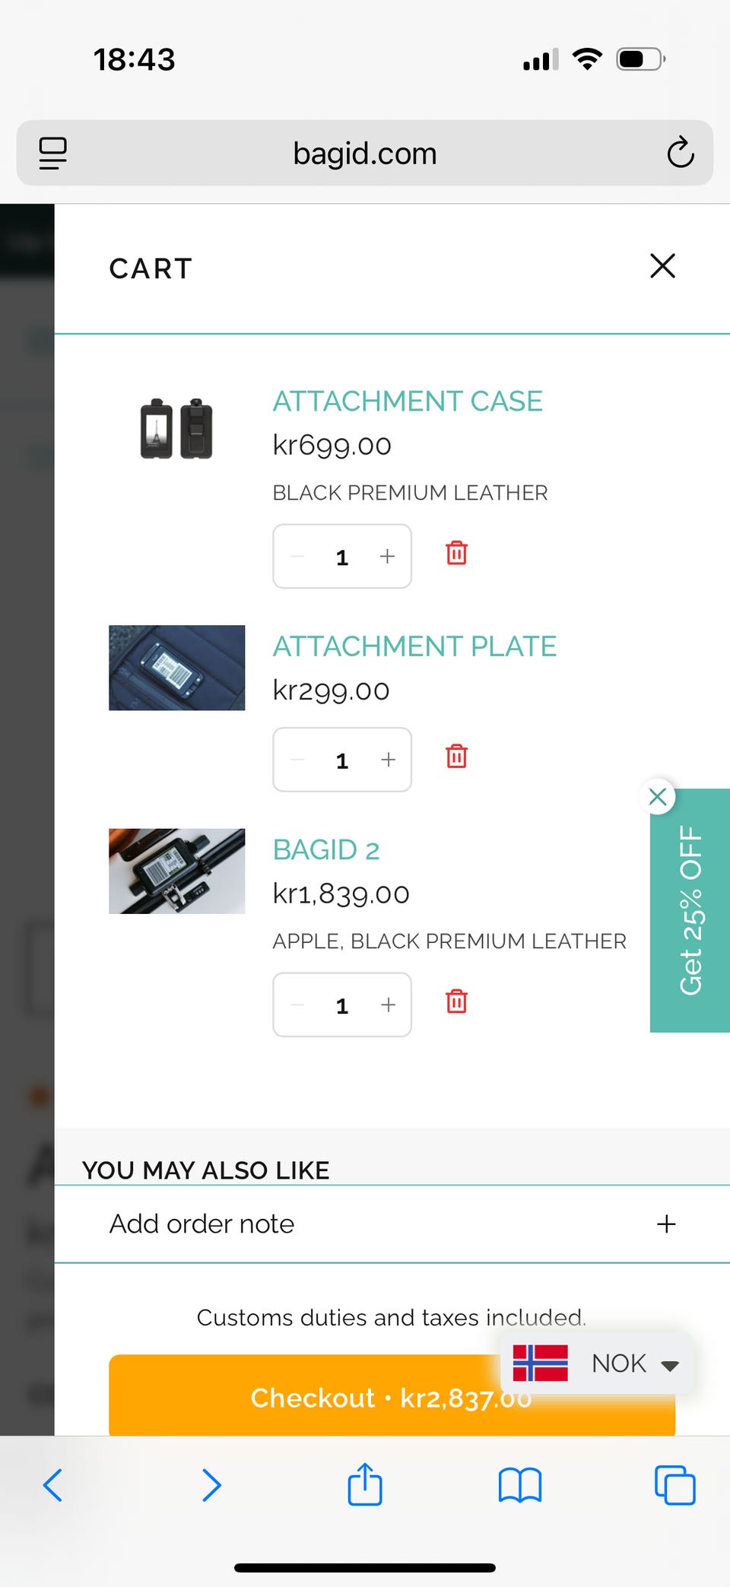Open the BAGID 2 product thumbnail
Screen dimensions: 730x1587
[x=177, y=871]
